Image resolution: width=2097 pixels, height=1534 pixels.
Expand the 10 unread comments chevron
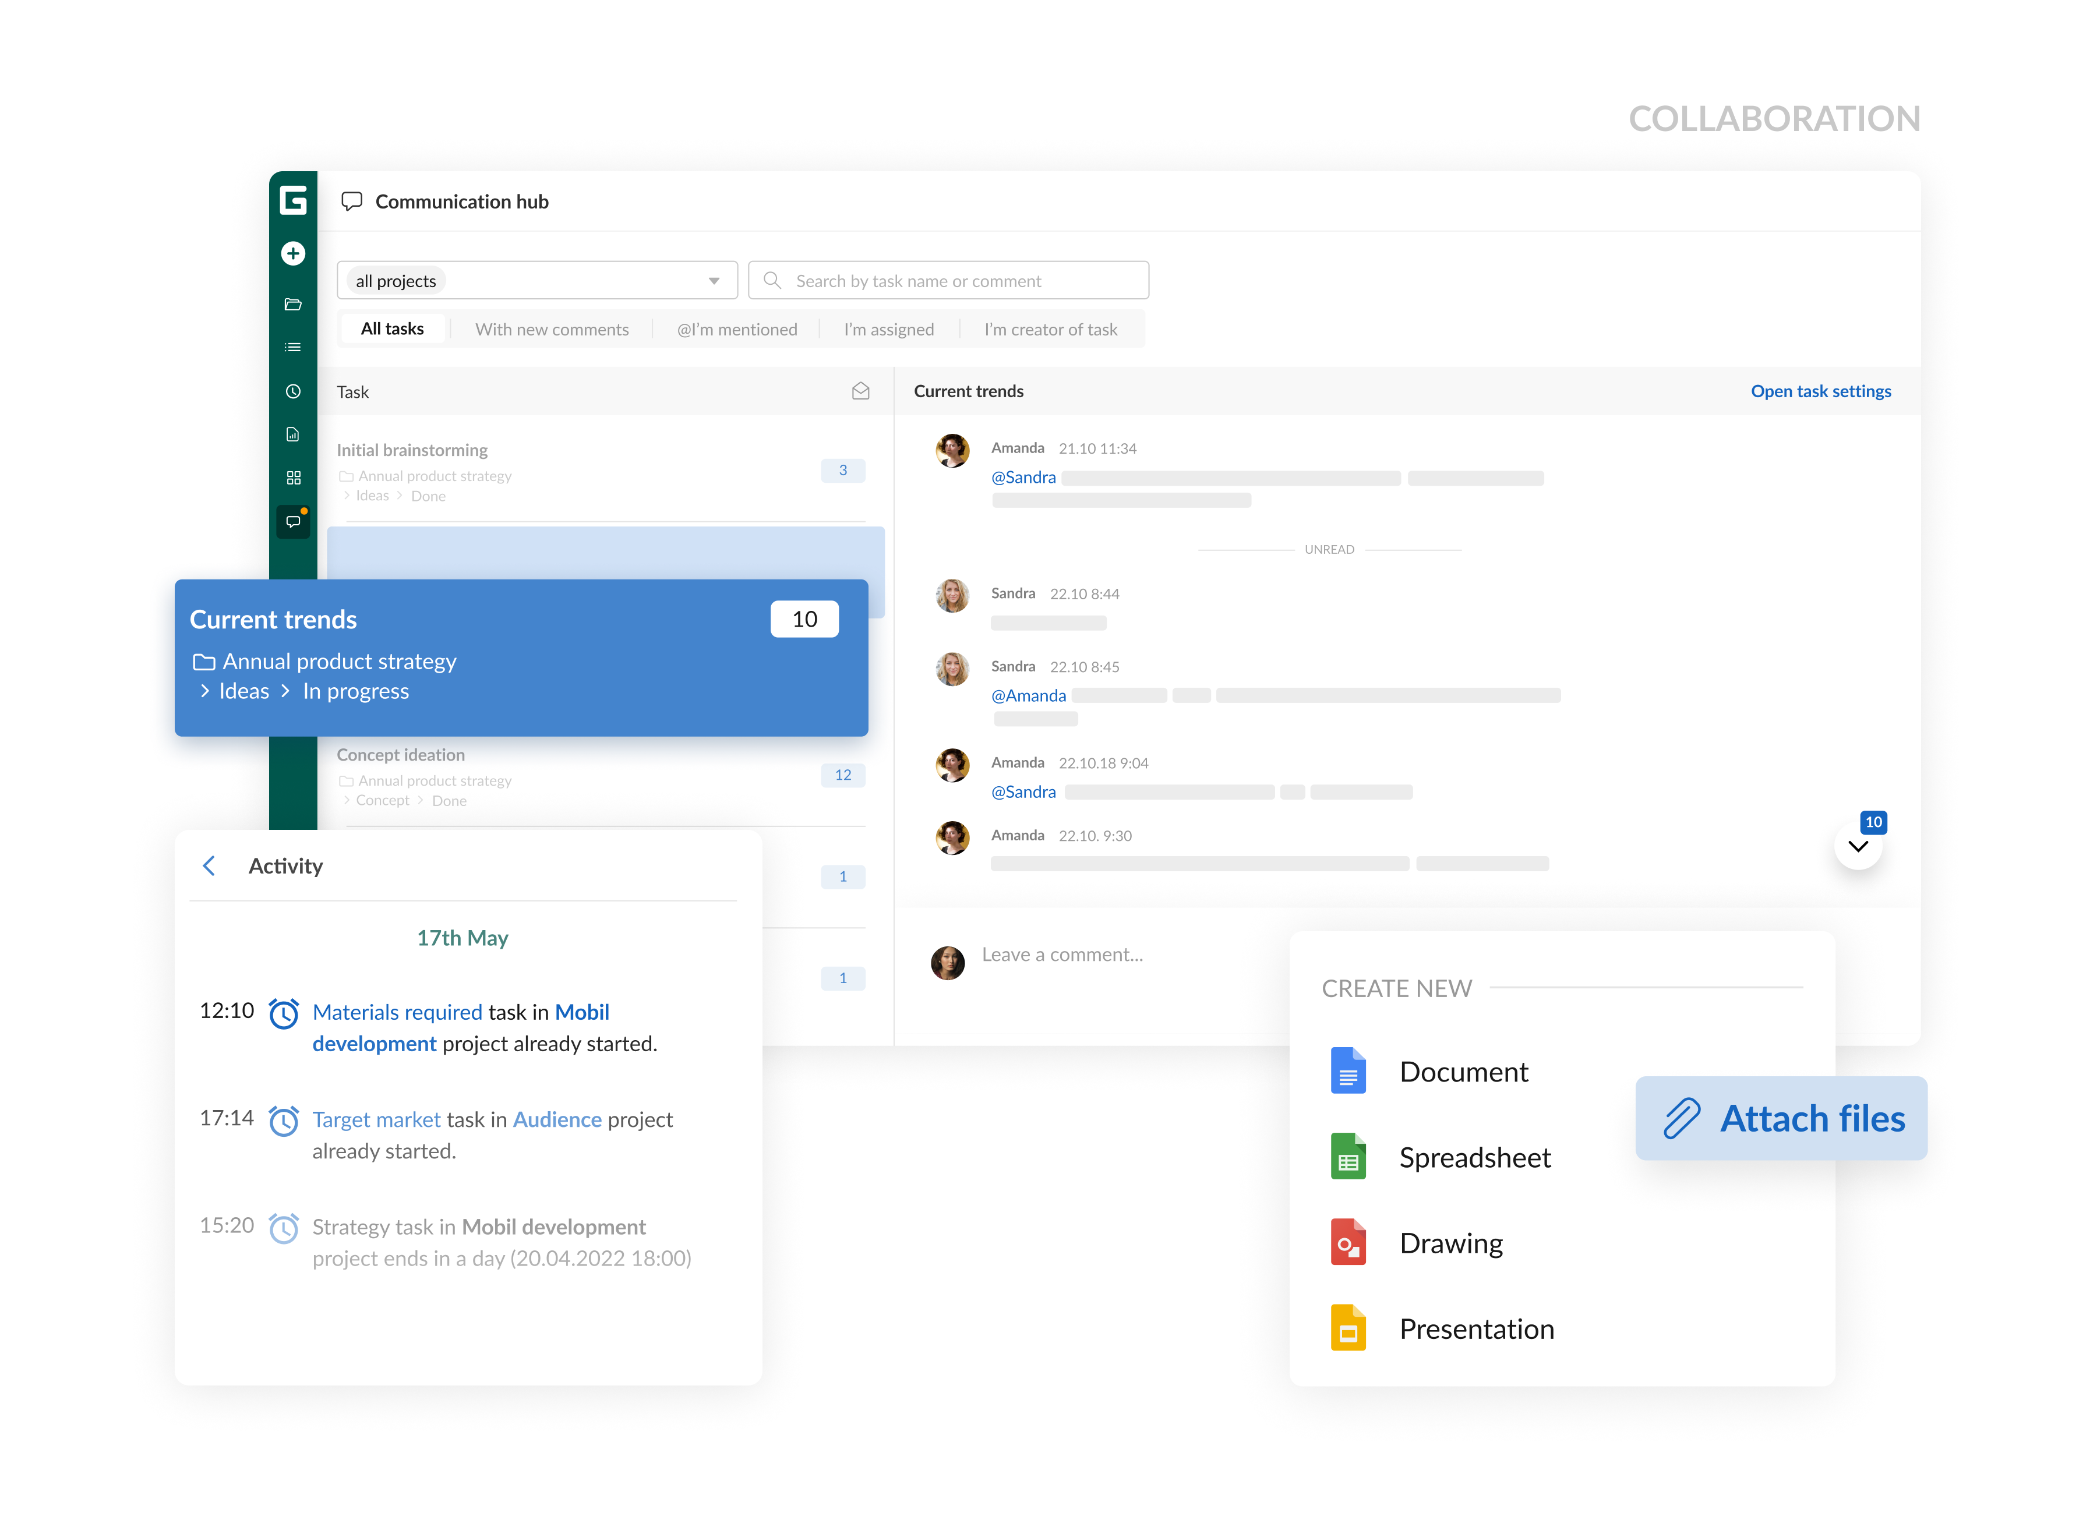(1858, 845)
